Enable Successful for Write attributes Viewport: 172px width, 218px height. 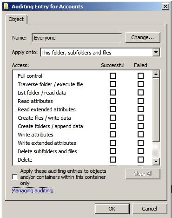(112, 135)
